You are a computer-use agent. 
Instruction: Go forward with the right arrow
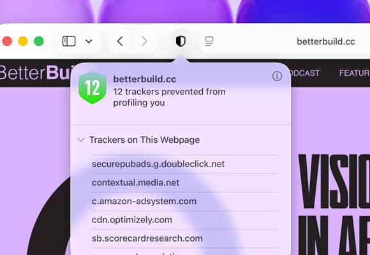pyautogui.click(x=144, y=41)
